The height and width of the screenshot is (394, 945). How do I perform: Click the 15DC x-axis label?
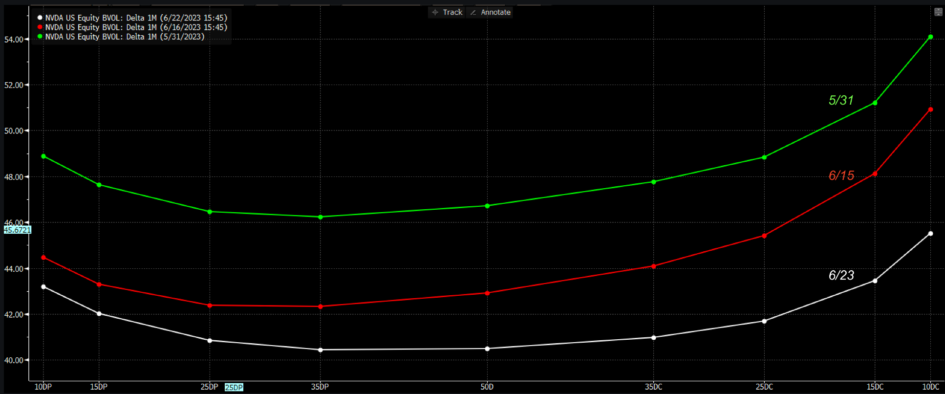(x=875, y=387)
